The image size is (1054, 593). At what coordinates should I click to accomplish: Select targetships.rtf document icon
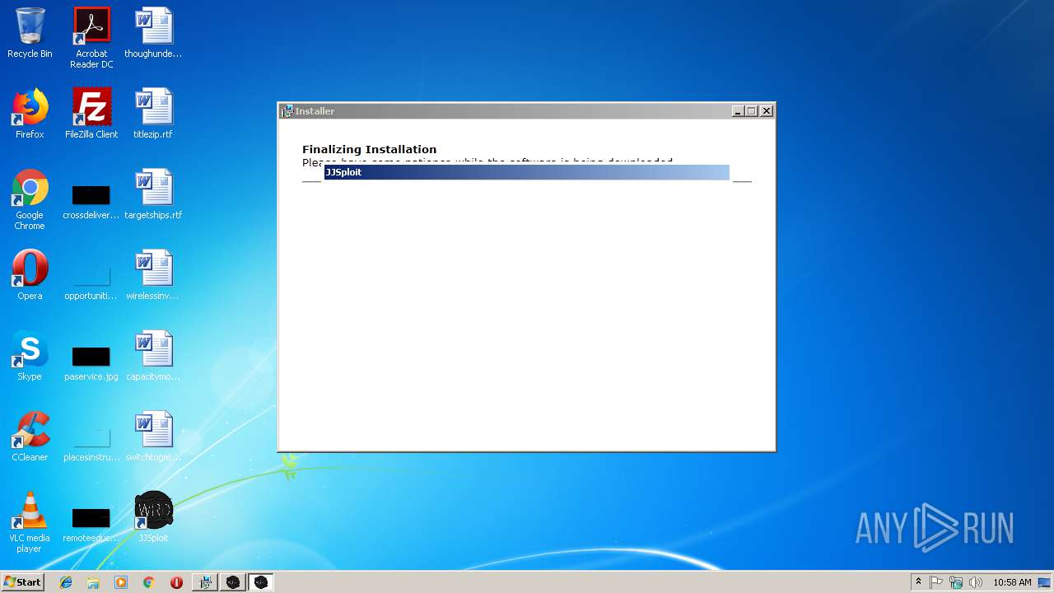pyautogui.click(x=153, y=194)
